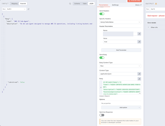Click the "description" key in input JSON
Image resolution: width=165 pixels, height=126 pixels.
click(x=12, y=24)
